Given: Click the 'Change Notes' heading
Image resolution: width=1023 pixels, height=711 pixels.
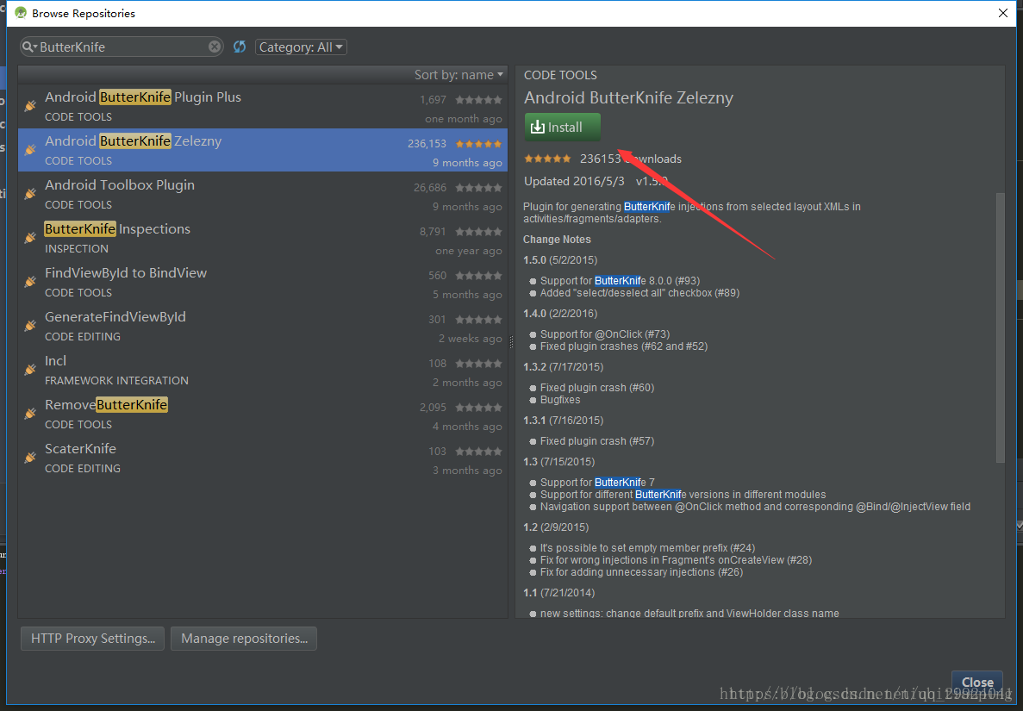Looking at the screenshot, I should click(x=557, y=240).
